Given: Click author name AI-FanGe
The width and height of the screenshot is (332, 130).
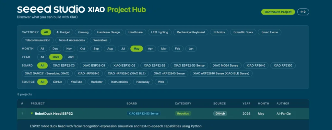Looking at the screenshot, I should 283,114.
